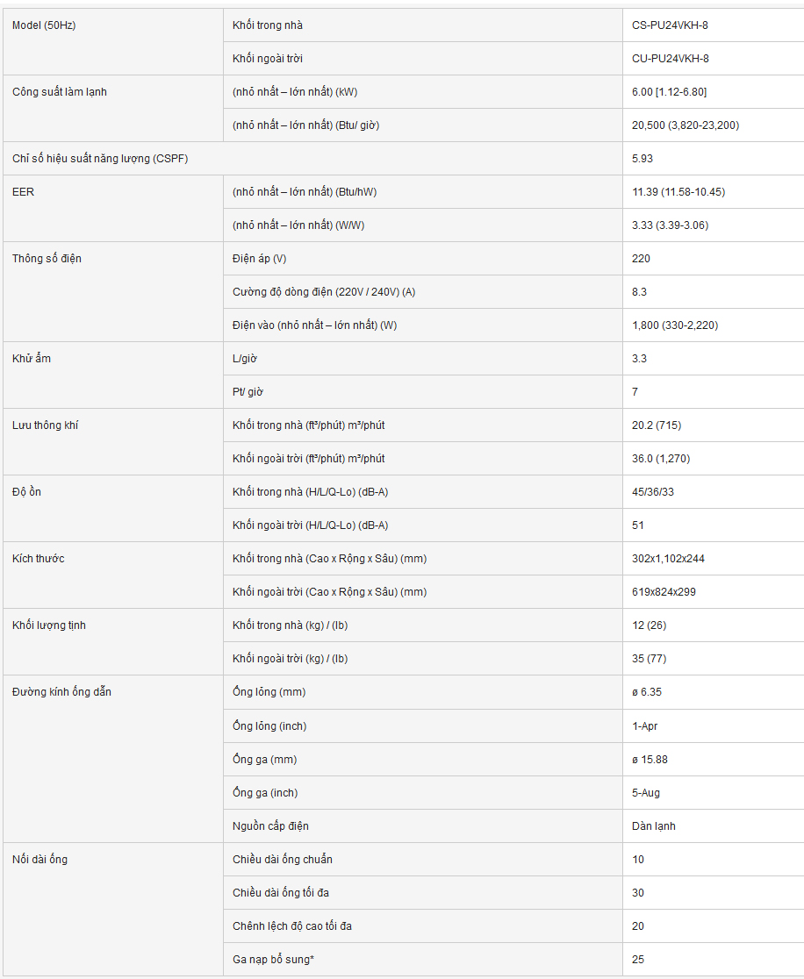Click the Độ ồn row header
This screenshot has height=979, width=804.
click(x=26, y=492)
